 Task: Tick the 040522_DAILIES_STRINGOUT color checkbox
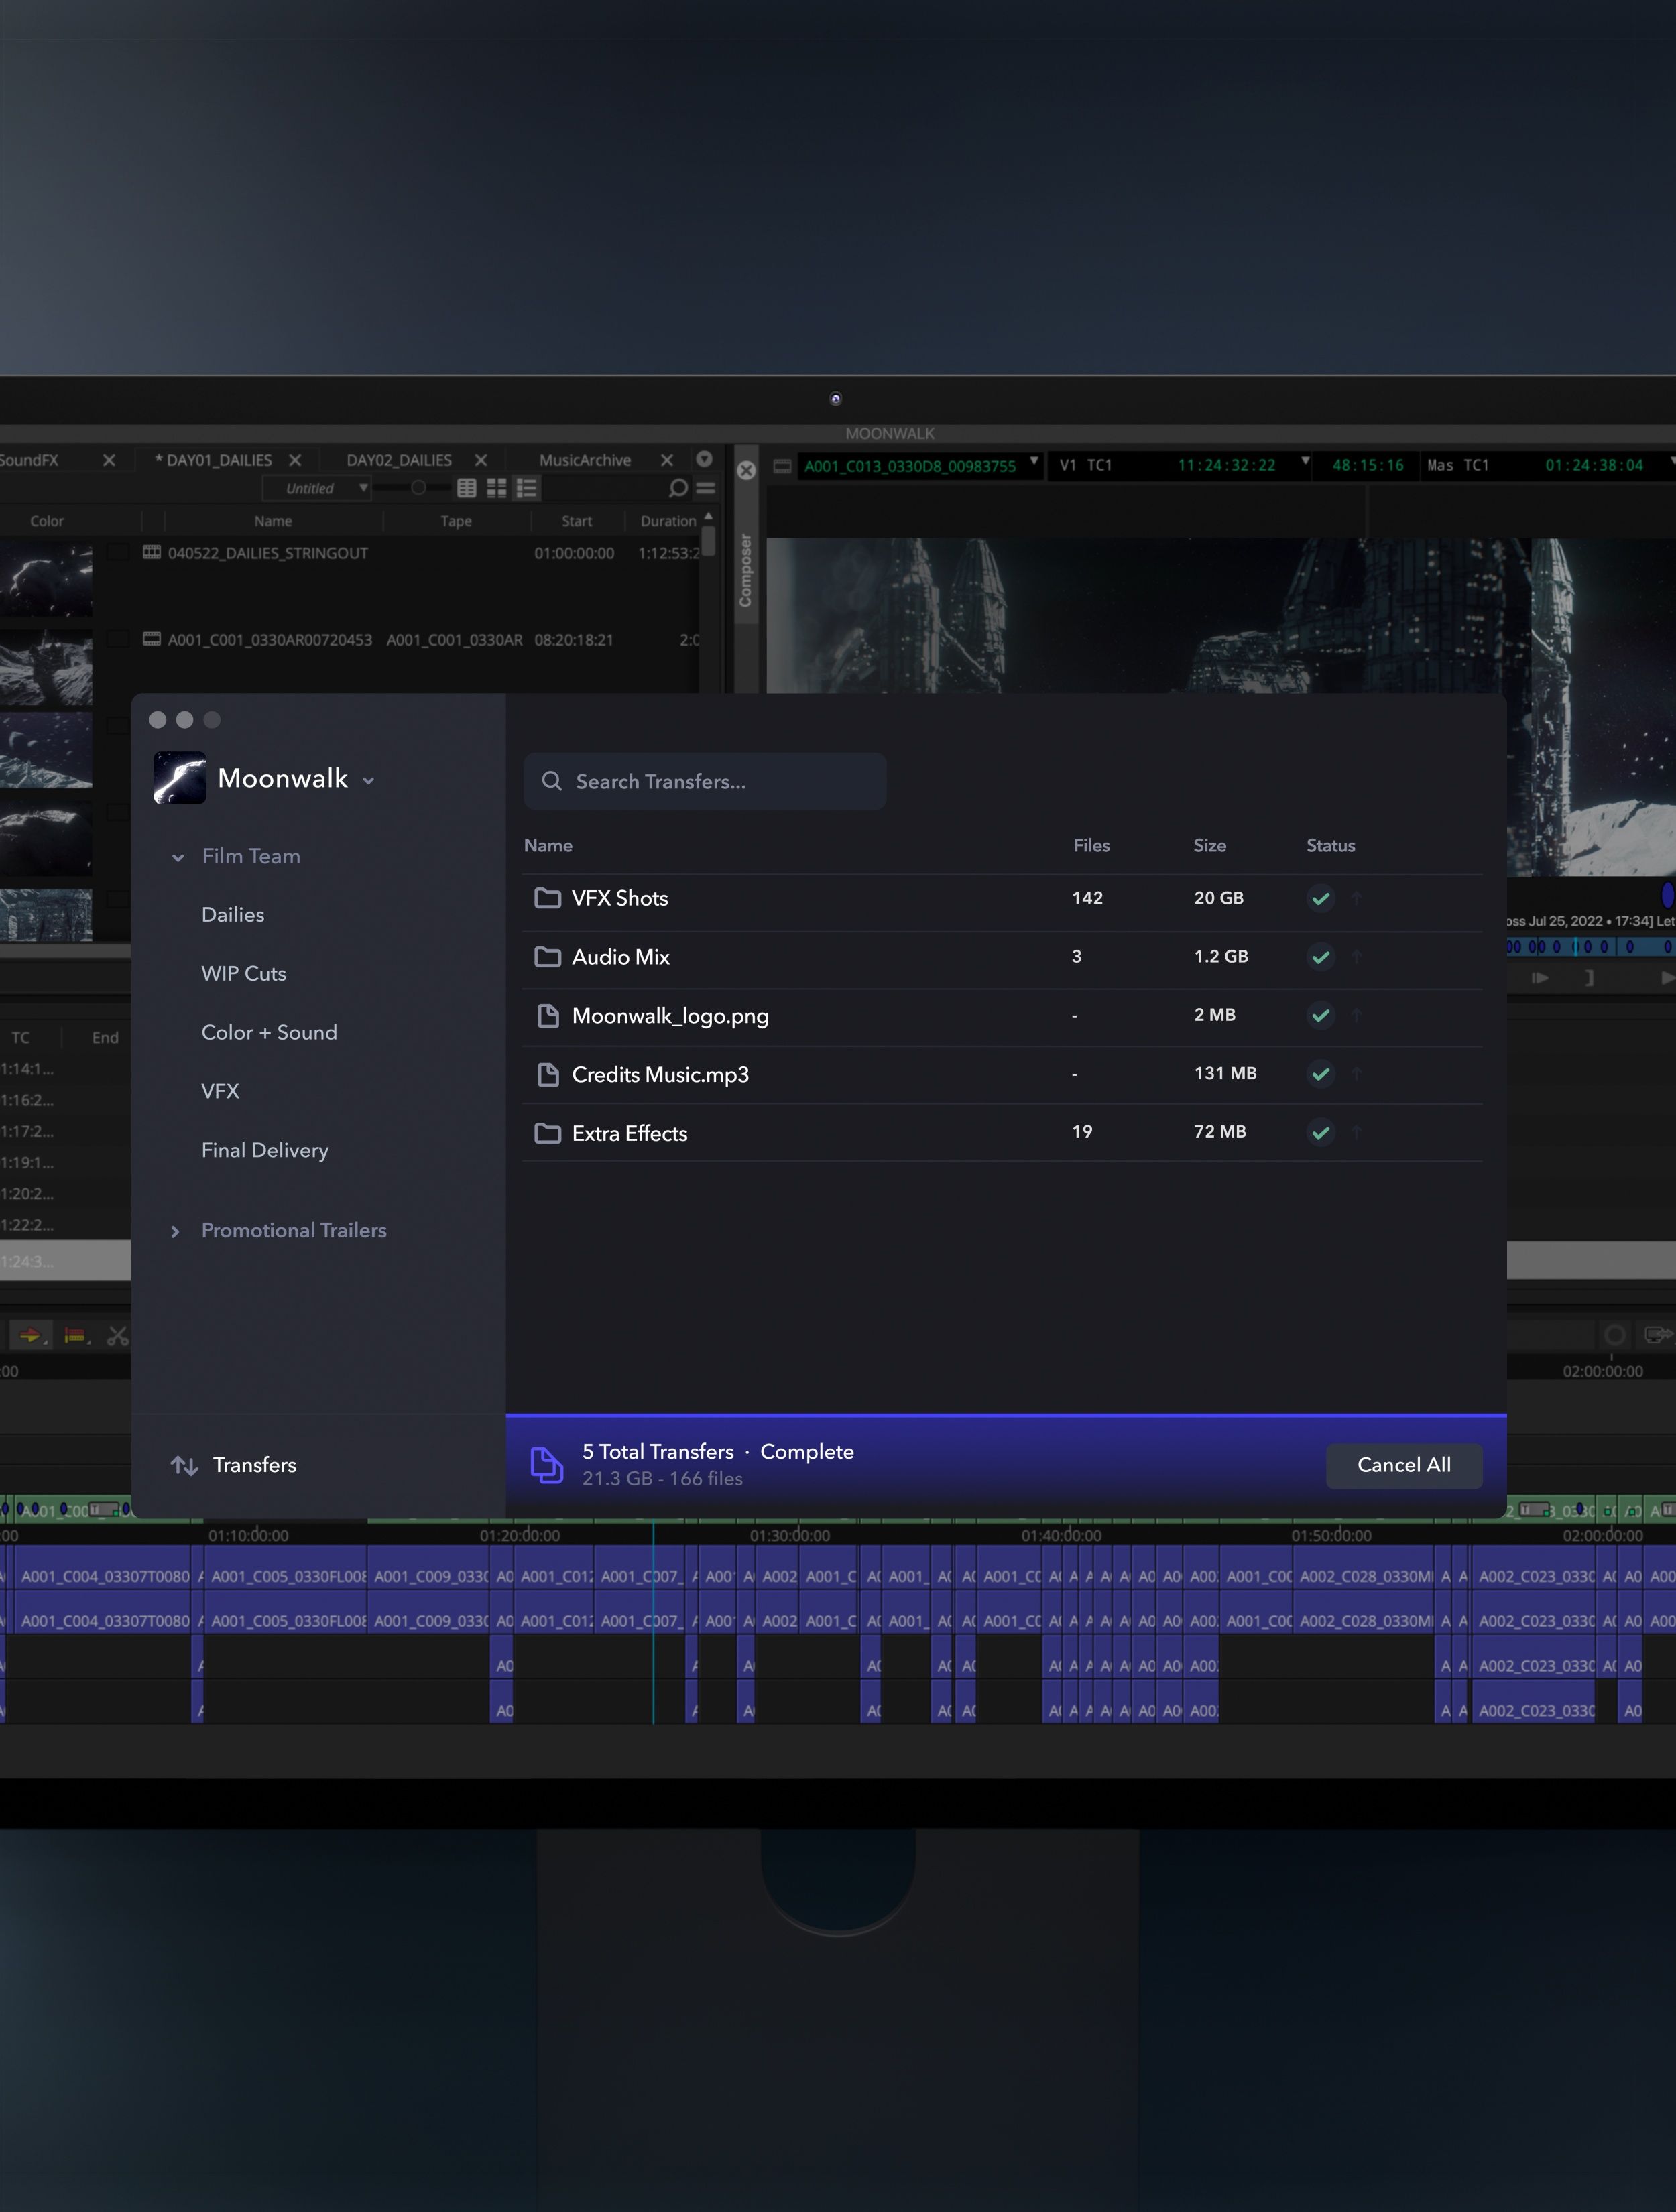[x=118, y=553]
